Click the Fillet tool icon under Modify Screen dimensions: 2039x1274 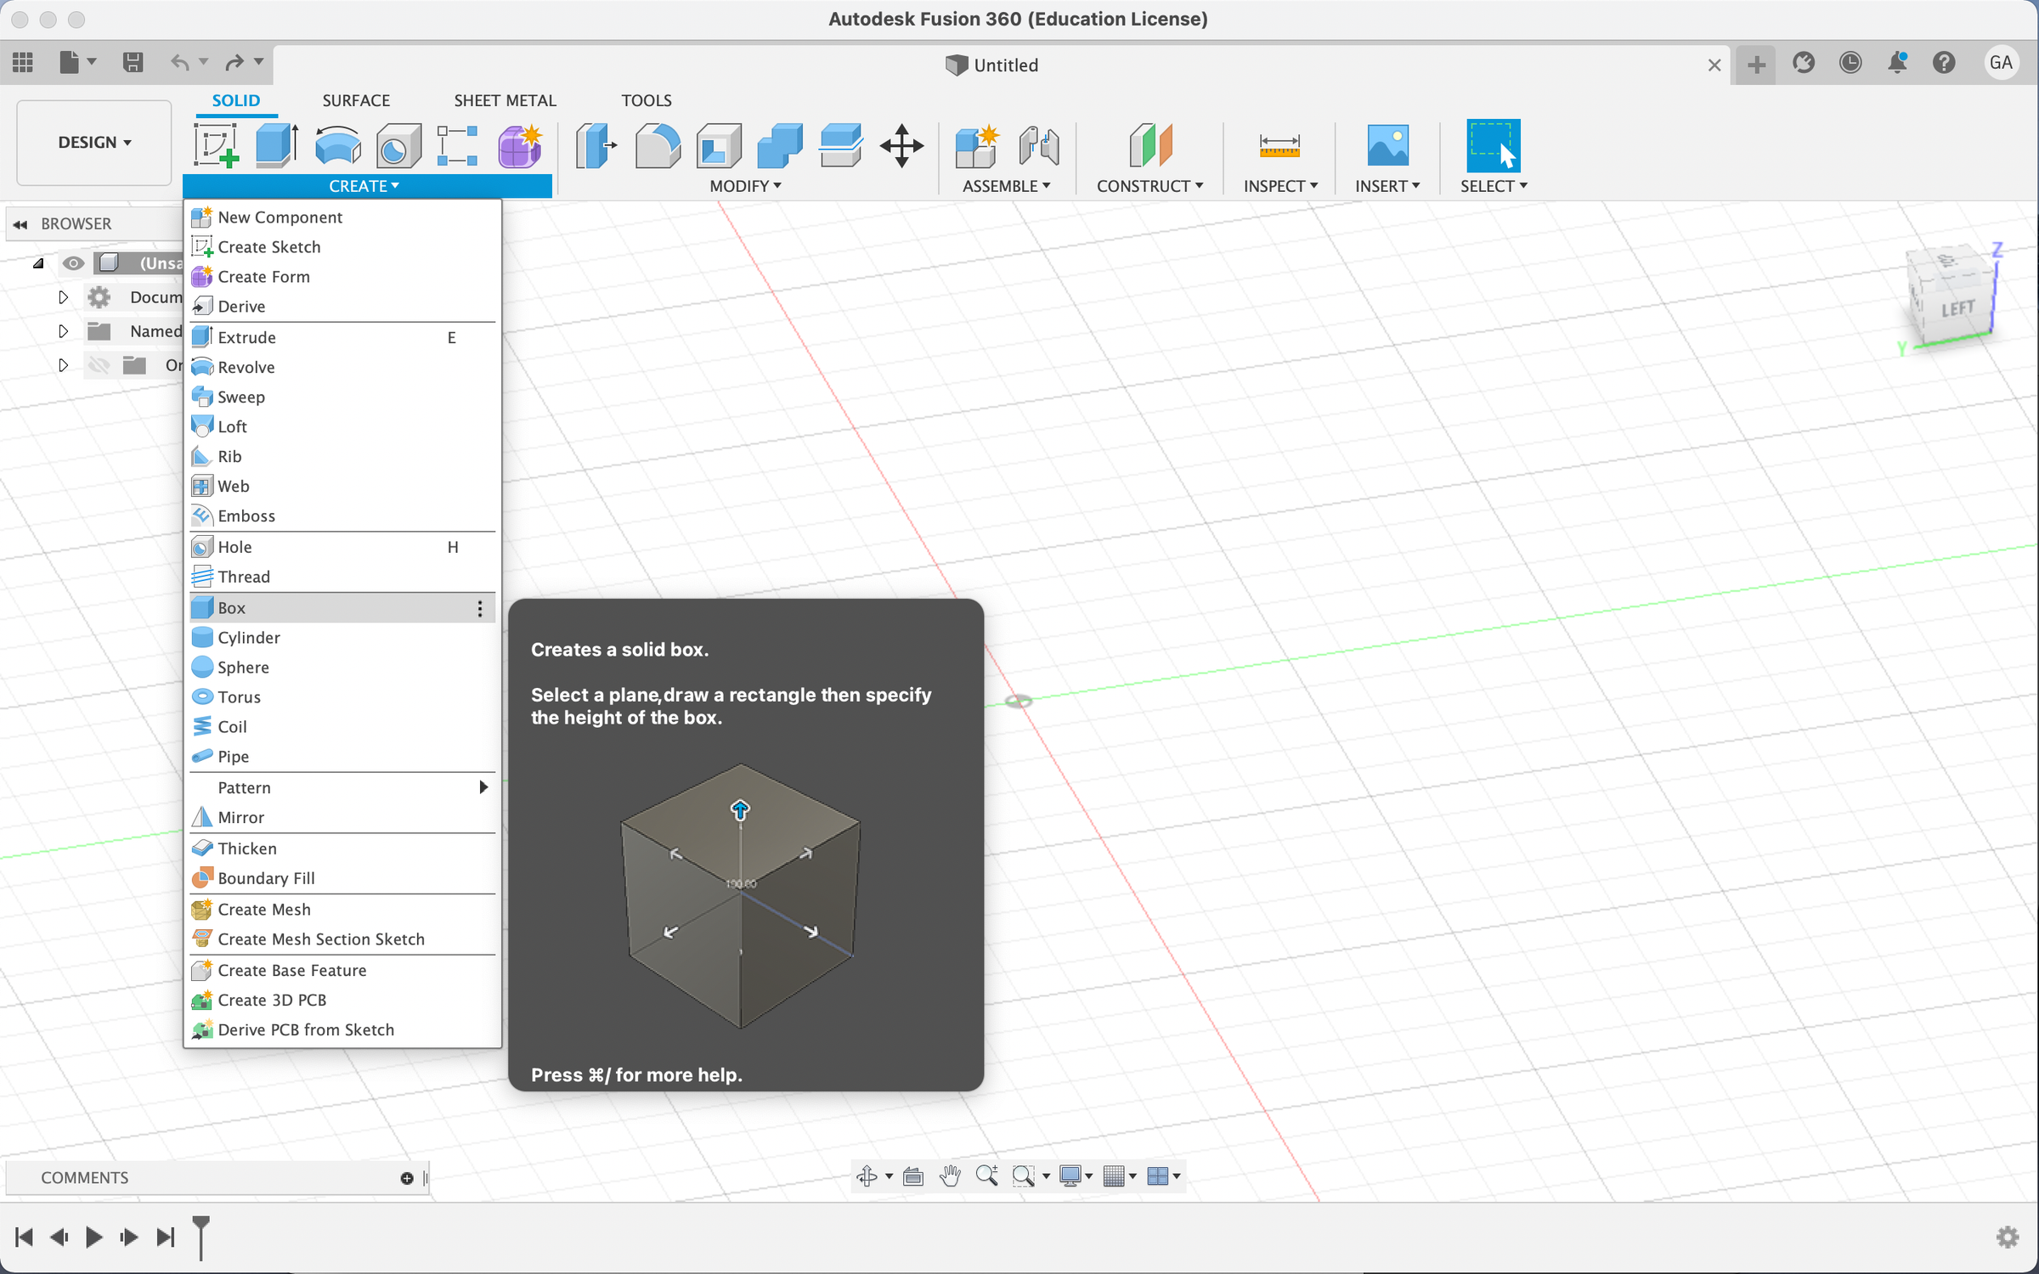[658, 145]
